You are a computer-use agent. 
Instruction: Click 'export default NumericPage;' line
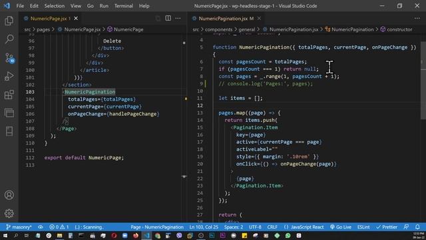(x=84, y=157)
